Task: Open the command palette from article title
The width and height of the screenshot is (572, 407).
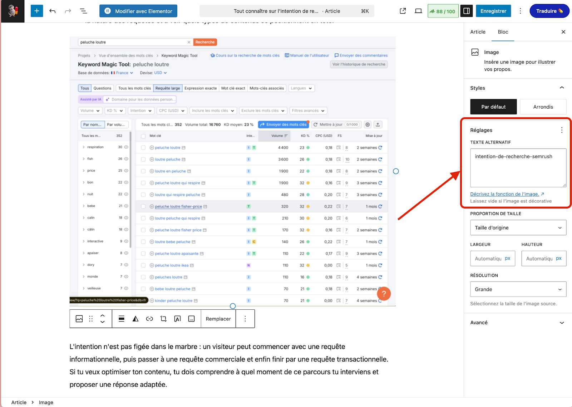Action: point(287,11)
